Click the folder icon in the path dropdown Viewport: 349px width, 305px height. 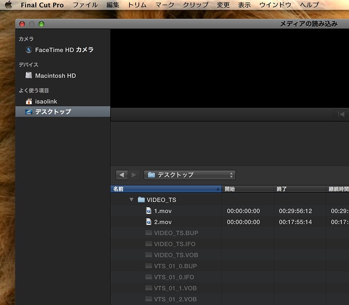(151, 175)
